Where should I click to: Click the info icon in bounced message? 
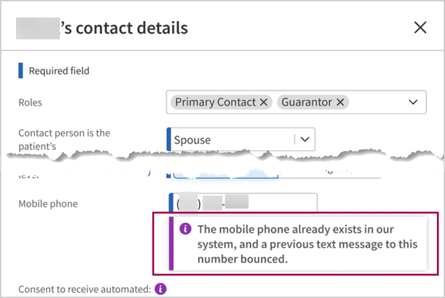pos(185,228)
